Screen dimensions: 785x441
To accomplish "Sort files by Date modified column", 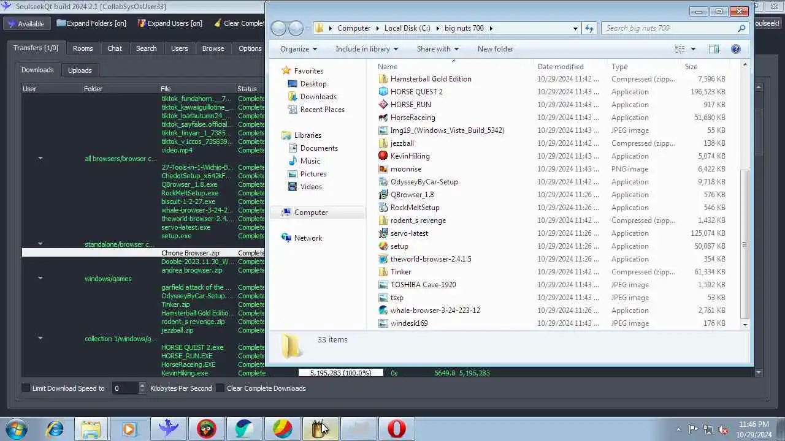I will (x=561, y=67).
